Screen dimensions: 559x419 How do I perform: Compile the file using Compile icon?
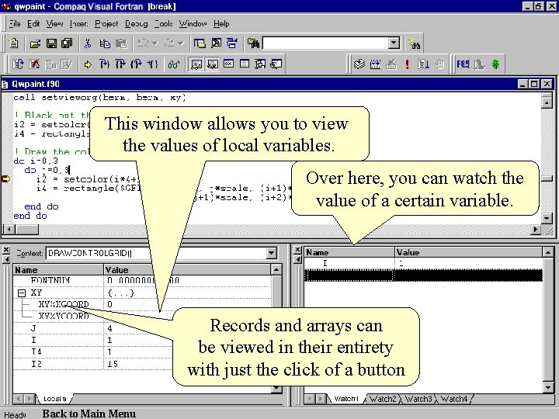(x=359, y=64)
